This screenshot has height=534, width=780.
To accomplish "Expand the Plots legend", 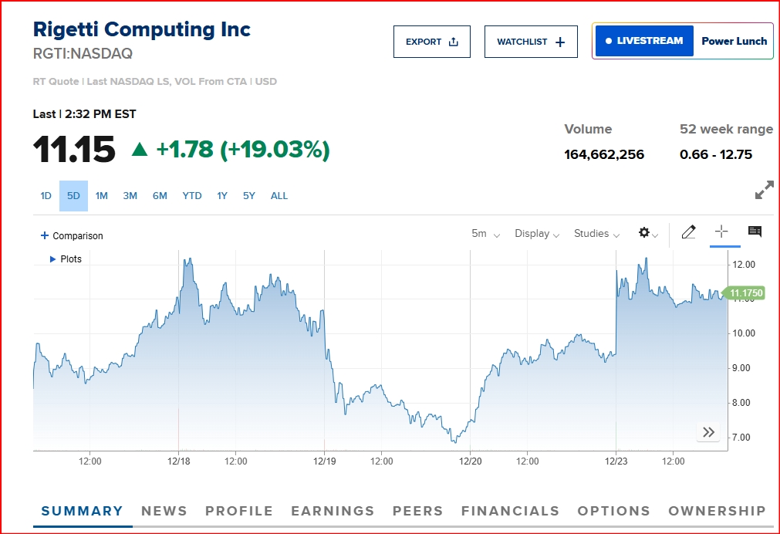I will [66, 259].
